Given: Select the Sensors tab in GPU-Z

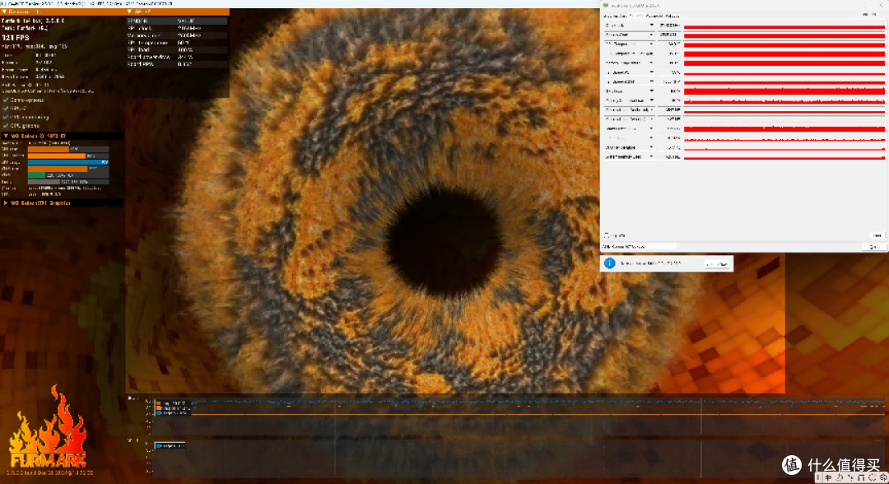Looking at the screenshot, I should click(x=635, y=16).
